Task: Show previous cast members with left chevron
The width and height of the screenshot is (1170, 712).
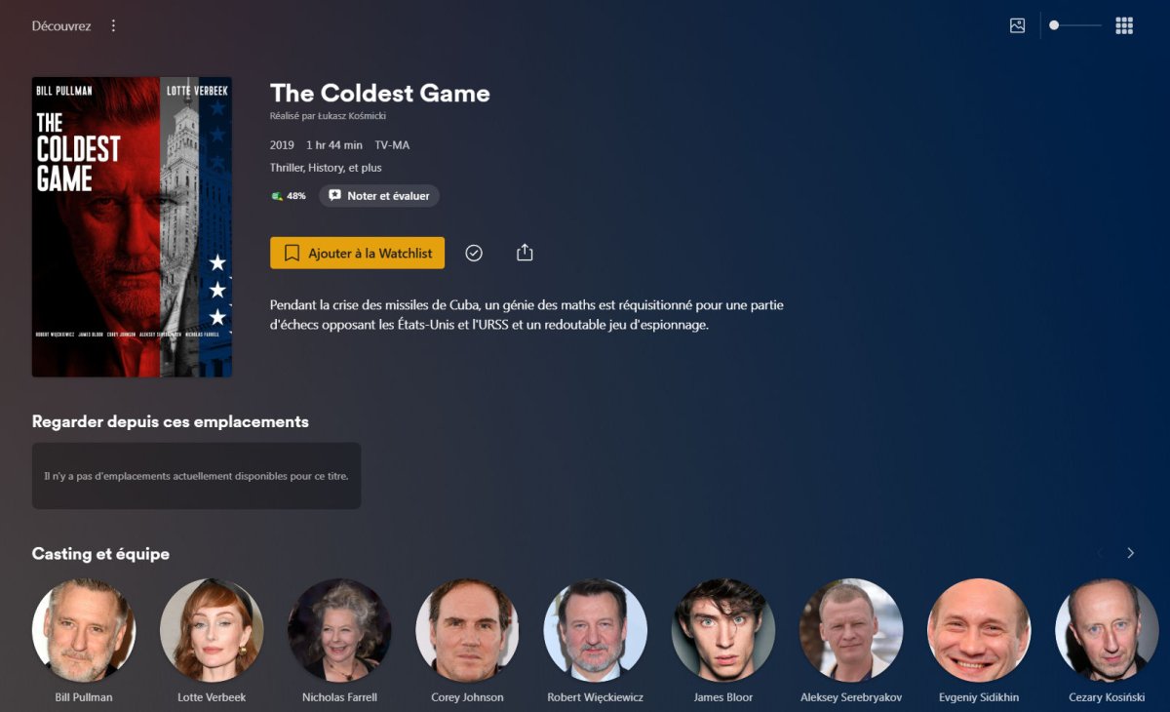Action: pos(1101,553)
